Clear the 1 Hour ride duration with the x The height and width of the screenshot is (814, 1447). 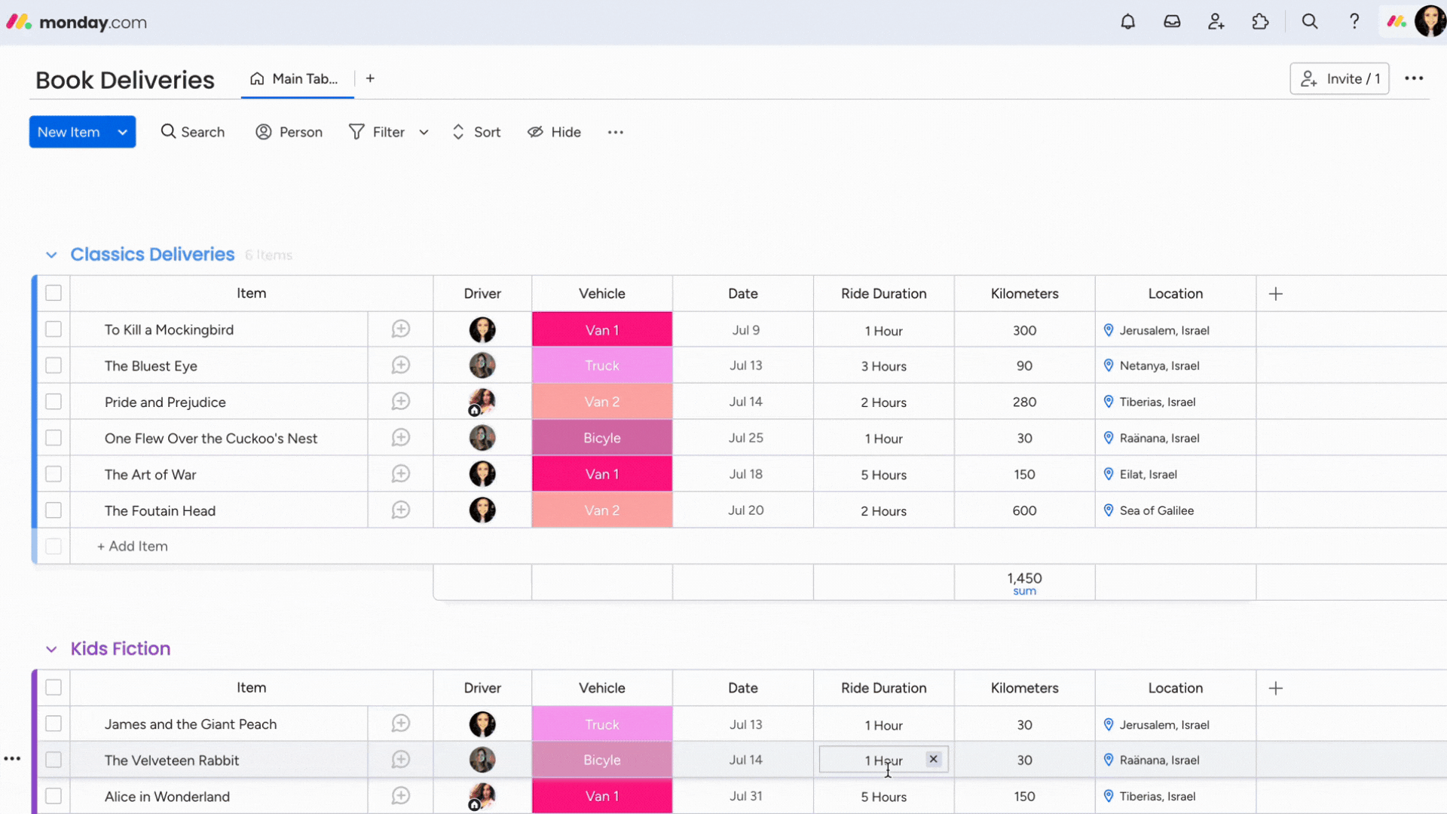click(x=934, y=759)
